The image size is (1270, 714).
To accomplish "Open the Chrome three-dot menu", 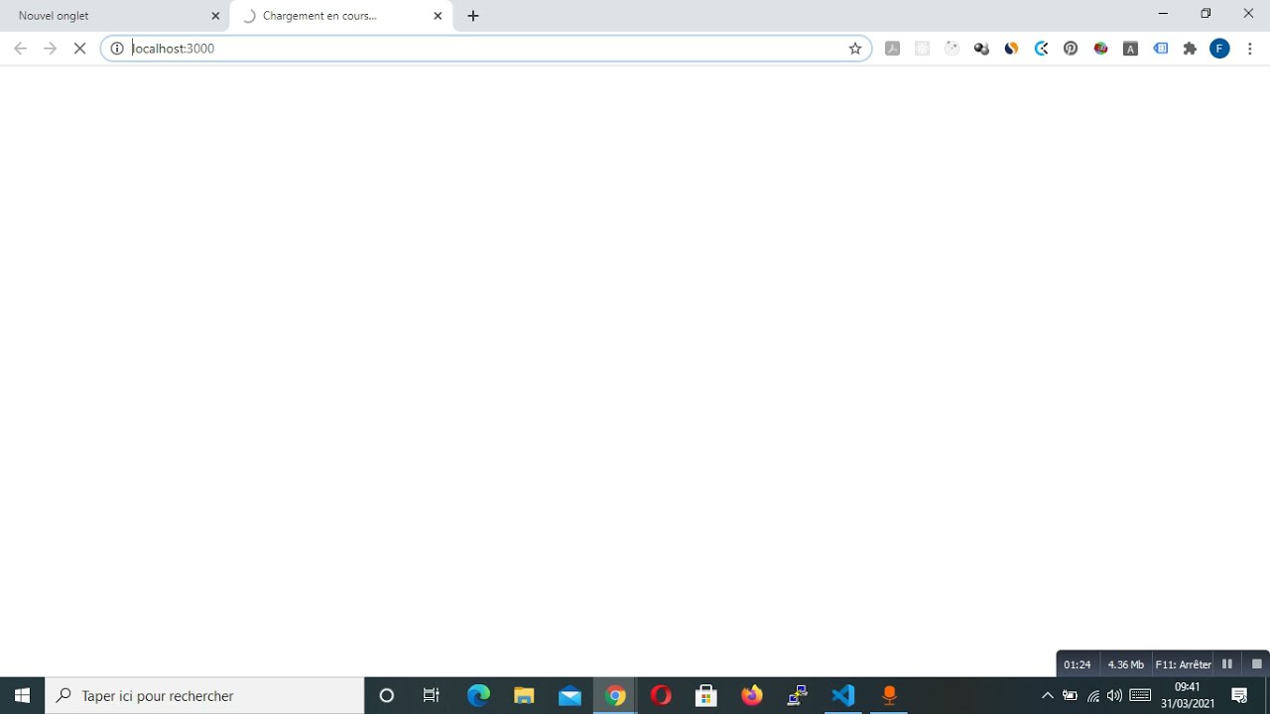I will (x=1250, y=48).
